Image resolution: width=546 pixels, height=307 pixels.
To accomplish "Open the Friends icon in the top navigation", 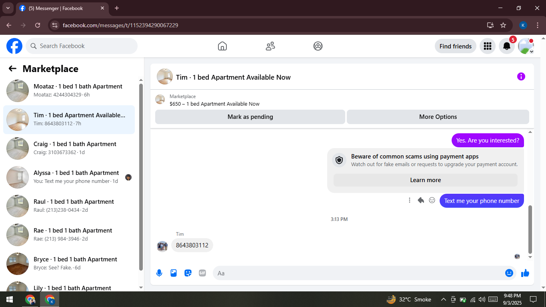I will coord(270,46).
